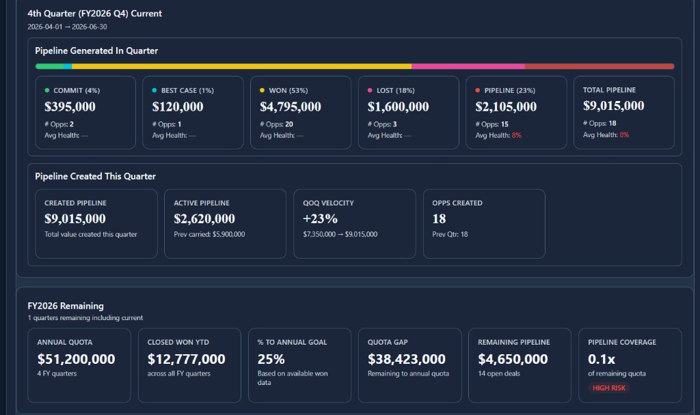Image resolution: width=700 pixels, height=415 pixels.
Task: Click the 'across all FY quarters' caption
Action: (178, 373)
